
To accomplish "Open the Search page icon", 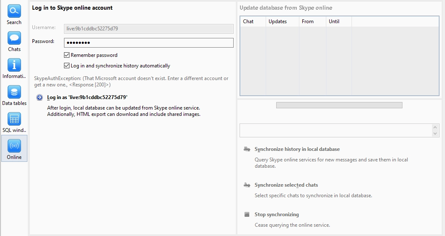I will (x=14, y=11).
